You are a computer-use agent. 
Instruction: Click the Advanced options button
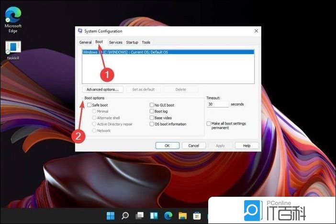click(x=102, y=89)
